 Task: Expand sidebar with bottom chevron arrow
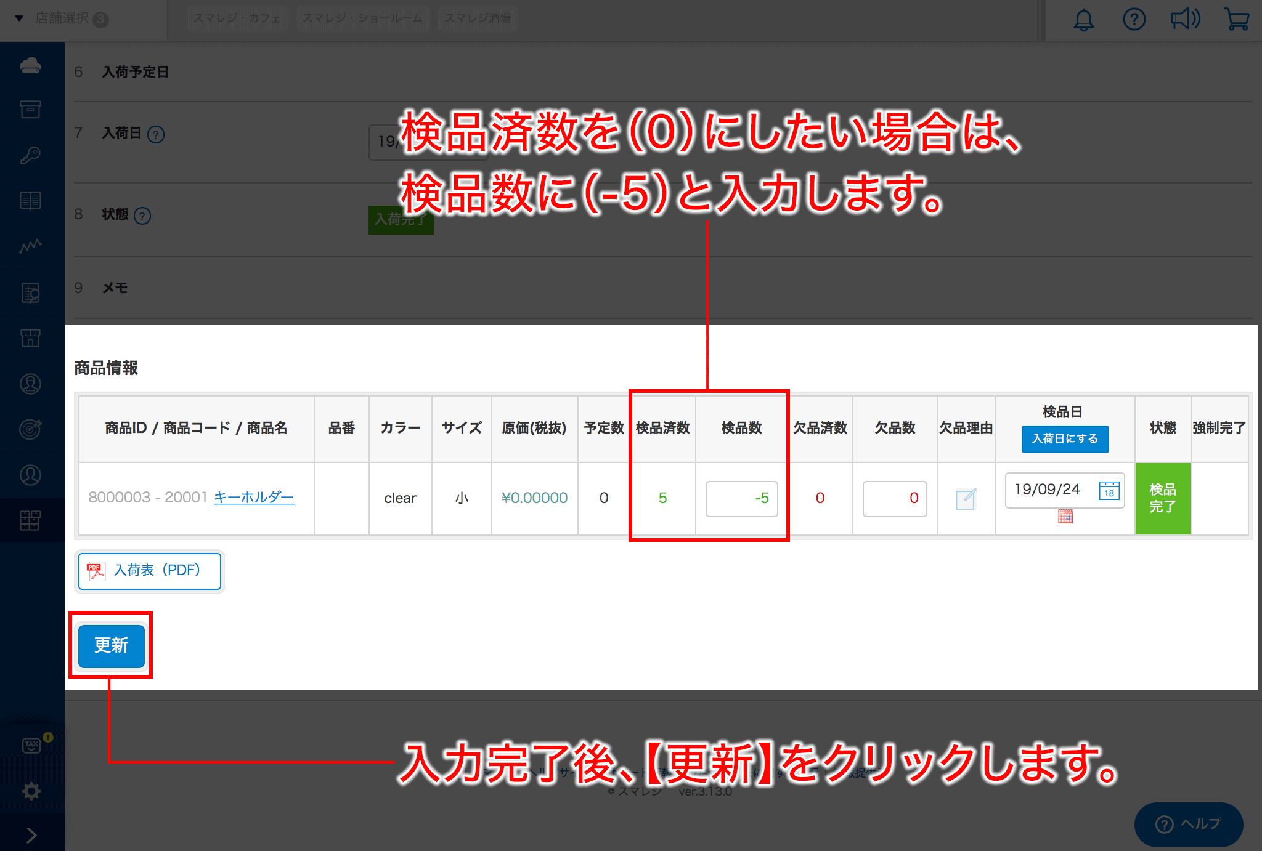click(x=31, y=835)
